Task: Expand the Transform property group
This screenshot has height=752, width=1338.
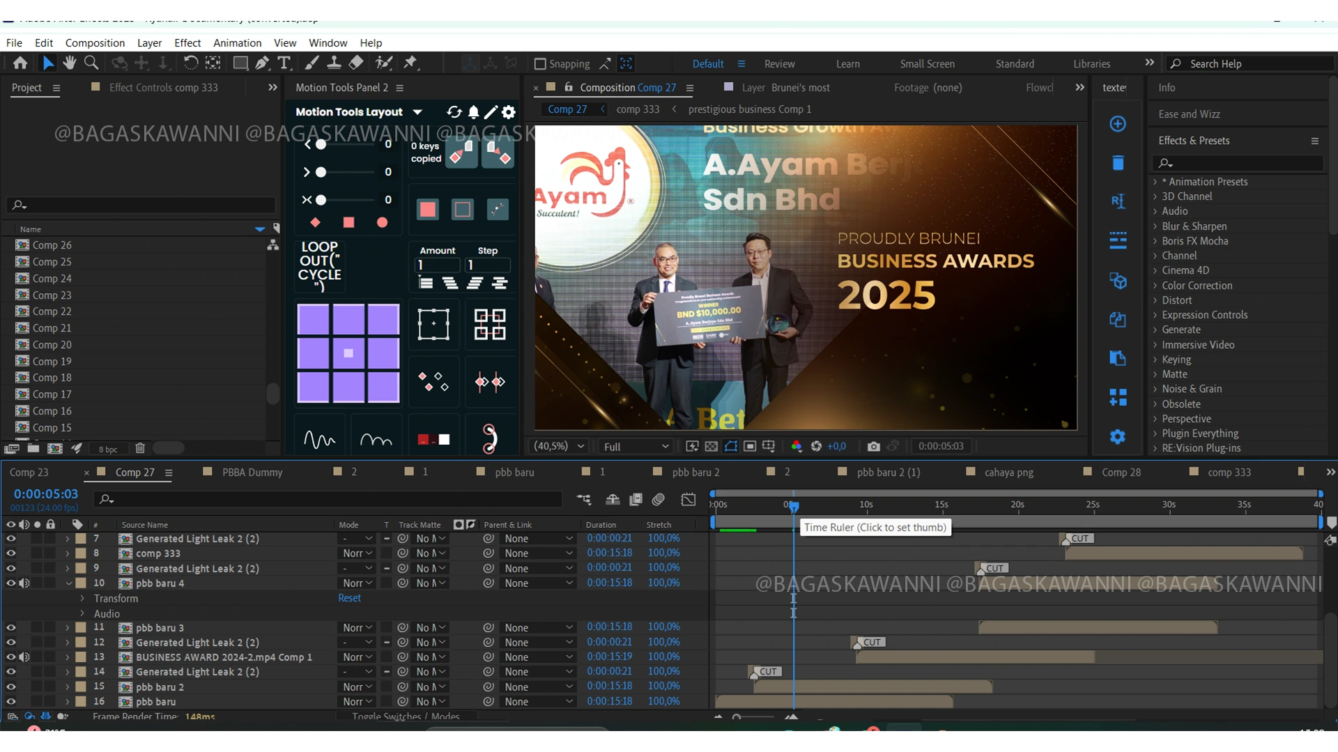Action: [82, 598]
